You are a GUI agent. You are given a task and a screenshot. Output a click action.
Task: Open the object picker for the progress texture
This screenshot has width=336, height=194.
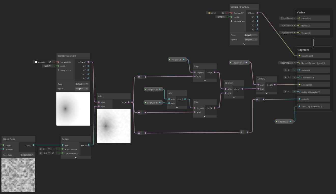[50, 62]
